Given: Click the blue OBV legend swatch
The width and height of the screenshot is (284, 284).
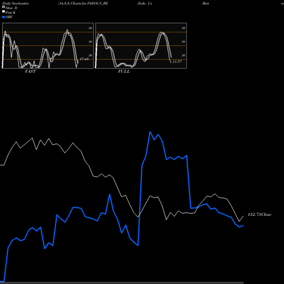Looking at the screenshot, I should coord(3,17).
